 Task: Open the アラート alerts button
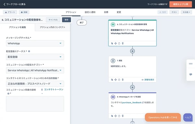10,12
